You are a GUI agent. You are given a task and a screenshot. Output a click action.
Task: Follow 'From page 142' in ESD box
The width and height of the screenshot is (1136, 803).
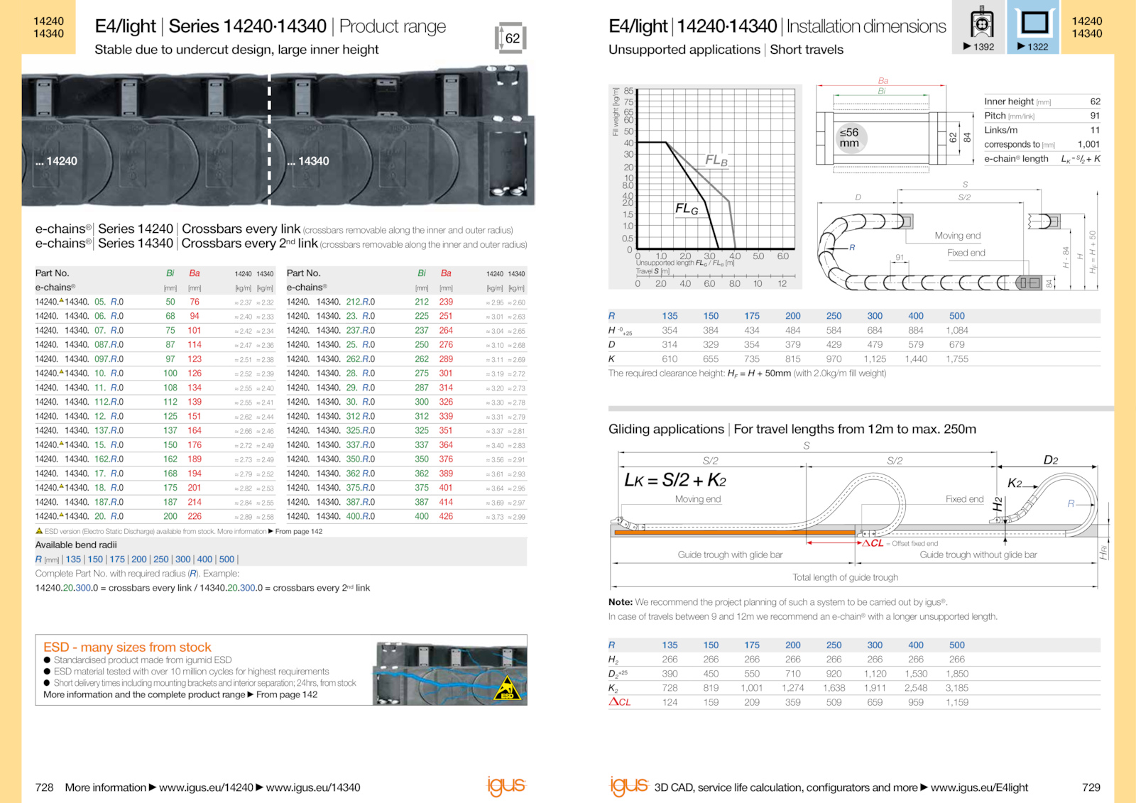[x=287, y=694]
